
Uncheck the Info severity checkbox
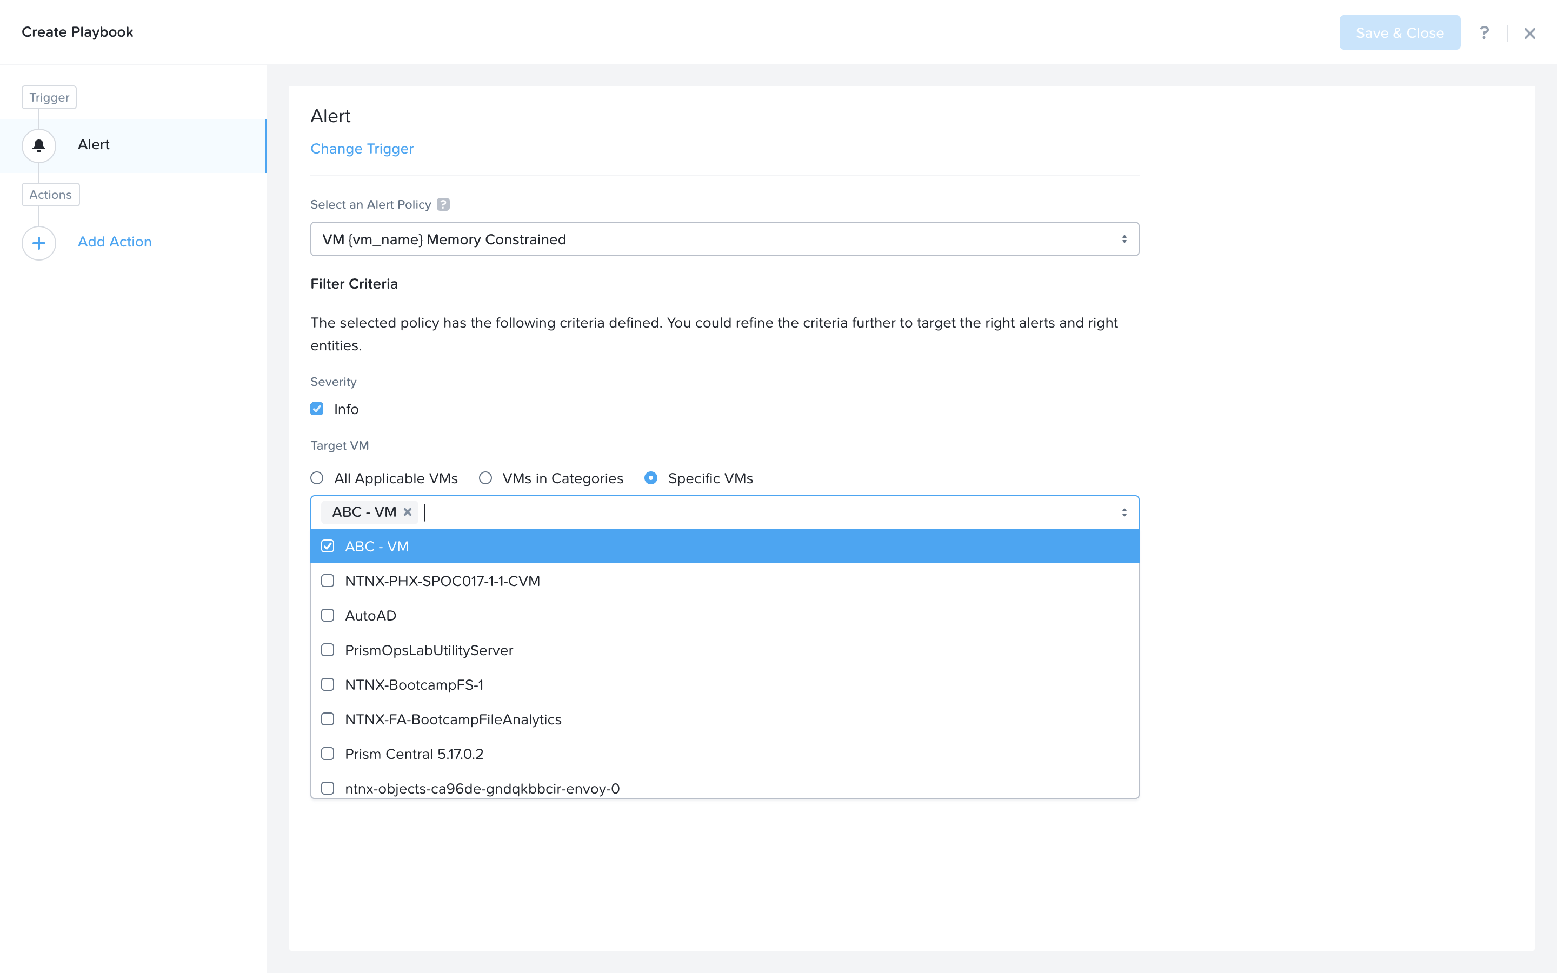[x=317, y=409]
